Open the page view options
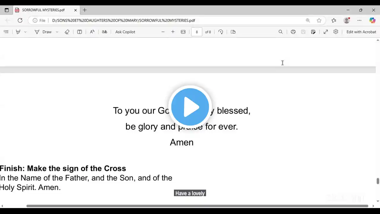This screenshot has width=380, height=214. click(233, 32)
